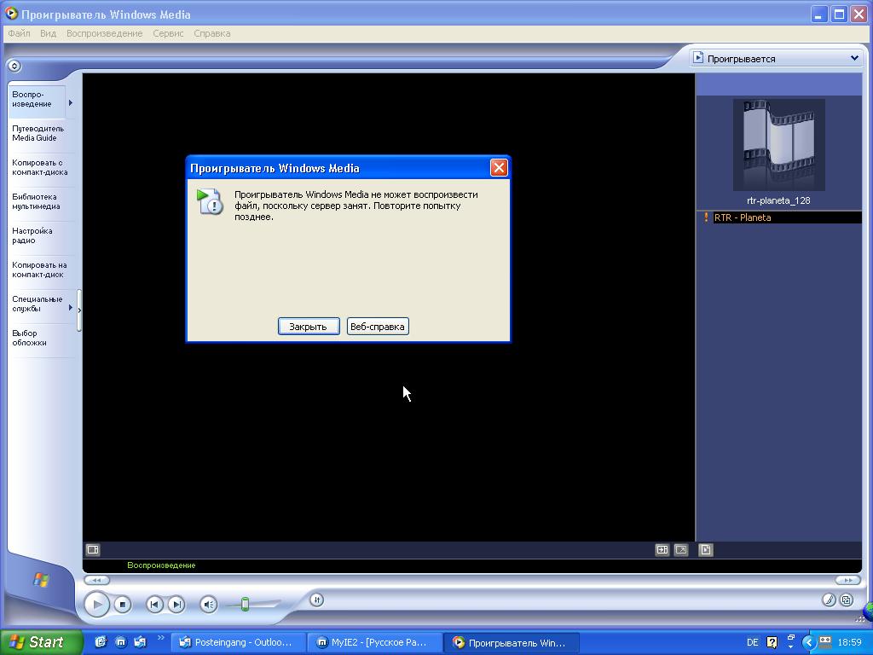Mute the player sound
Image resolution: width=873 pixels, height=655 pixels.
pos(209,605)
